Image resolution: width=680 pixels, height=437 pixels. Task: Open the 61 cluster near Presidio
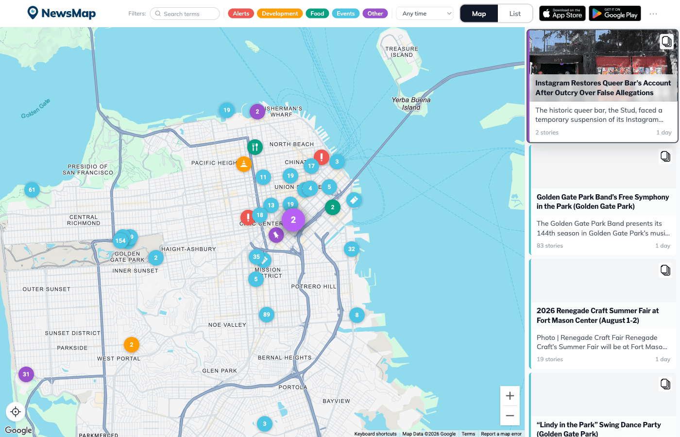coord(32,190)
